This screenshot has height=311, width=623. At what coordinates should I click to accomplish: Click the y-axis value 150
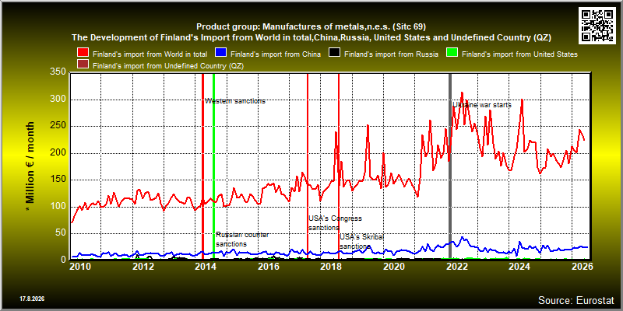click(x=58, y=180)
